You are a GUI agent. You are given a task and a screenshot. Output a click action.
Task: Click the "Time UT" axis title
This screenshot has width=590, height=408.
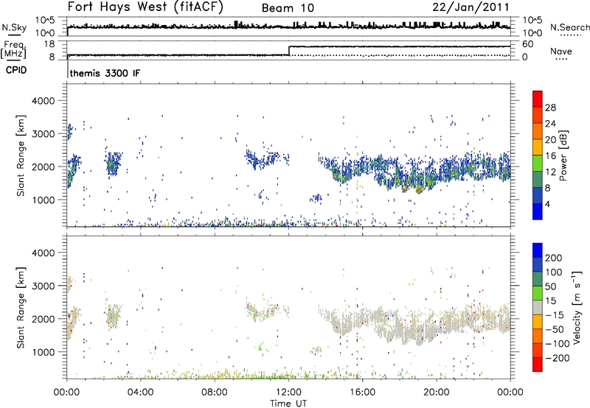coord(288,404)
